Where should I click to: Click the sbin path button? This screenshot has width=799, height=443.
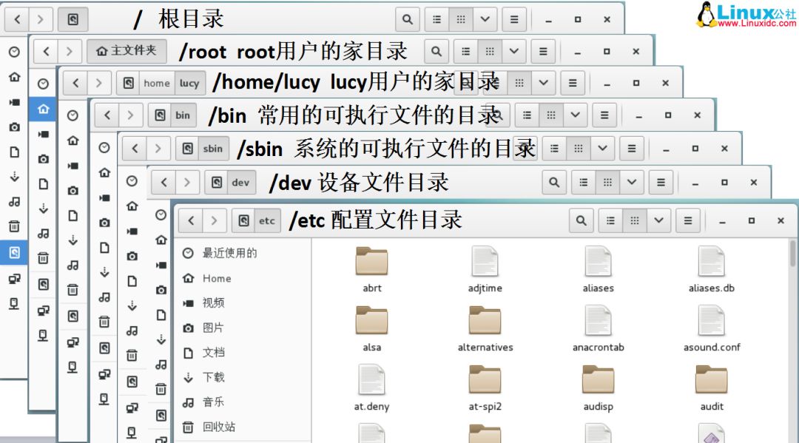[x=213, y=149]
